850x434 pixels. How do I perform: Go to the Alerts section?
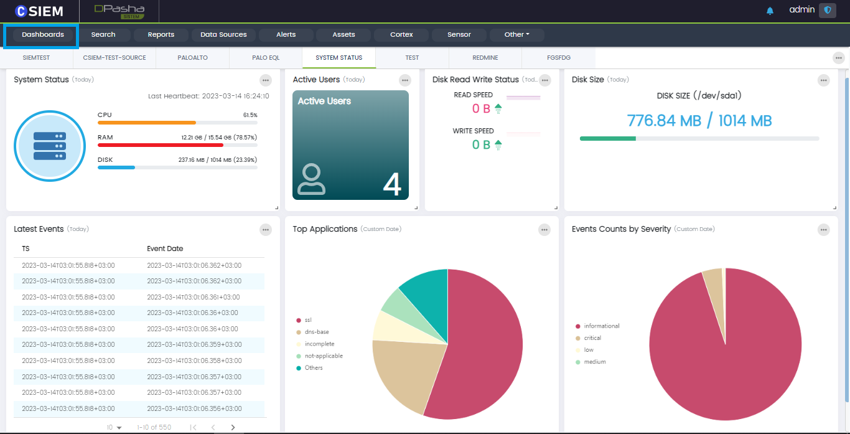click(286, 35)
